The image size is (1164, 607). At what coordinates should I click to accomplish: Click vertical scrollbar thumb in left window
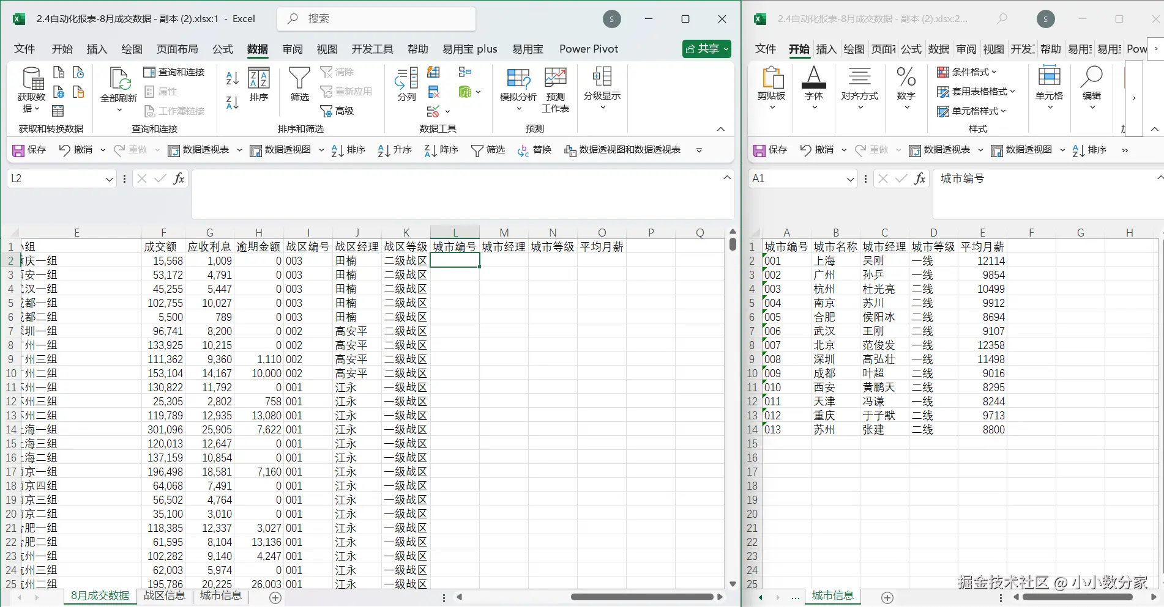click(733, 244)
